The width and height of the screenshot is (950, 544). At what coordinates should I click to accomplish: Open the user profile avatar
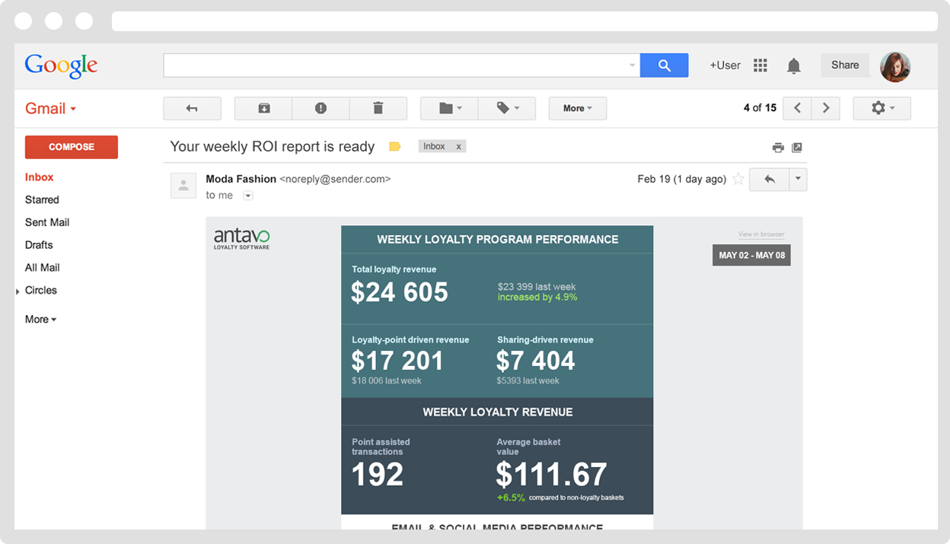(895, 66)
